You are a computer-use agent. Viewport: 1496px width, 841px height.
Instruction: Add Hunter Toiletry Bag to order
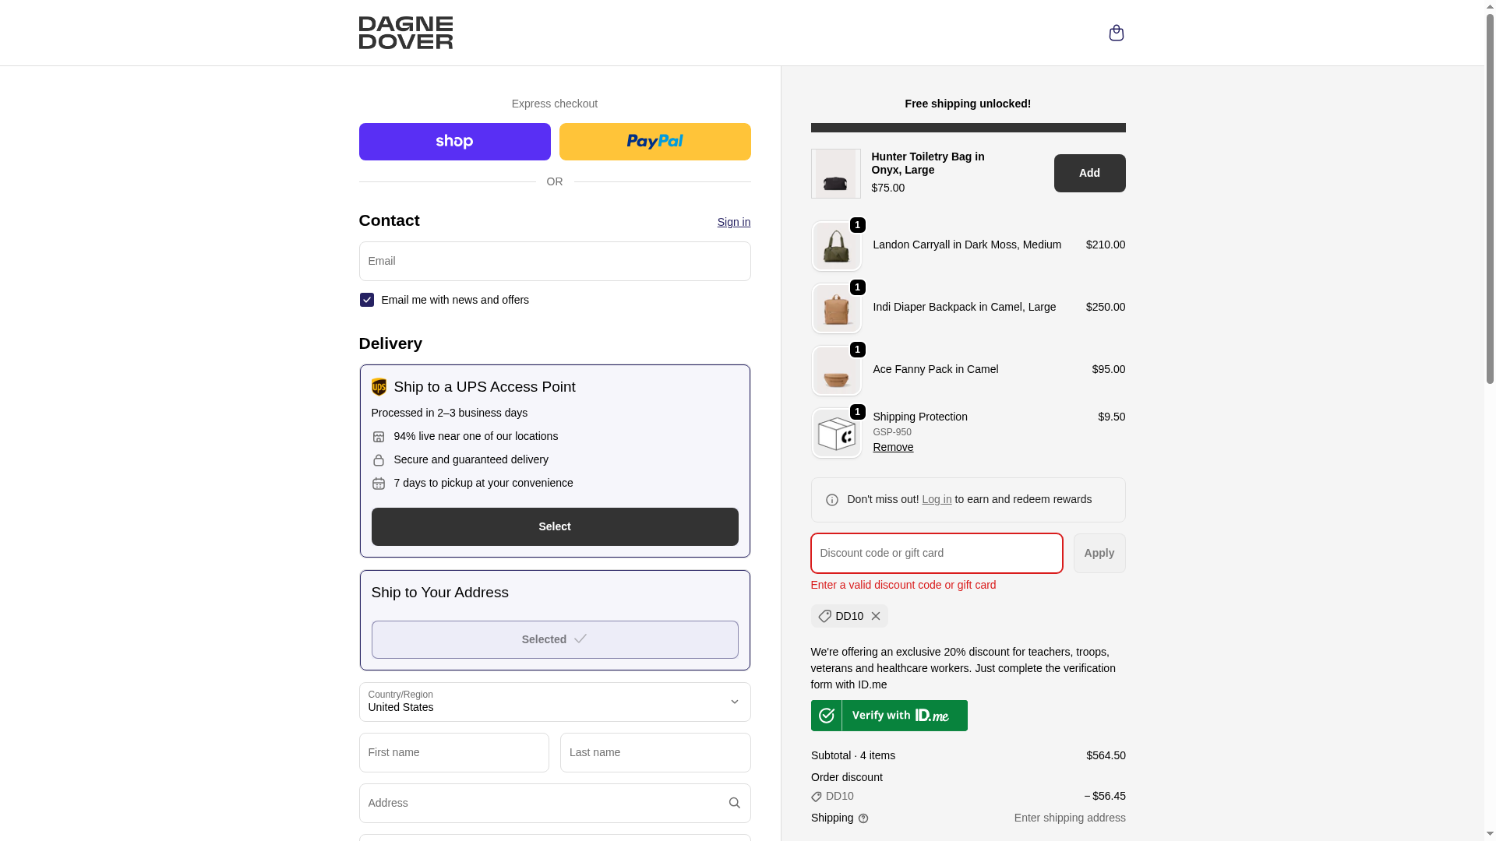coord(1089,173)
